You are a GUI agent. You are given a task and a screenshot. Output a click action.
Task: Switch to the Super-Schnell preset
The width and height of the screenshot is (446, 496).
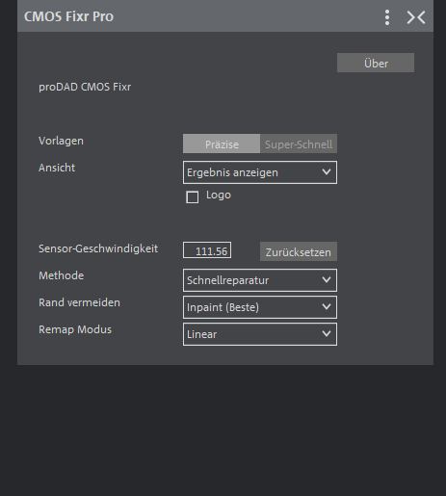tap(299, 144)
